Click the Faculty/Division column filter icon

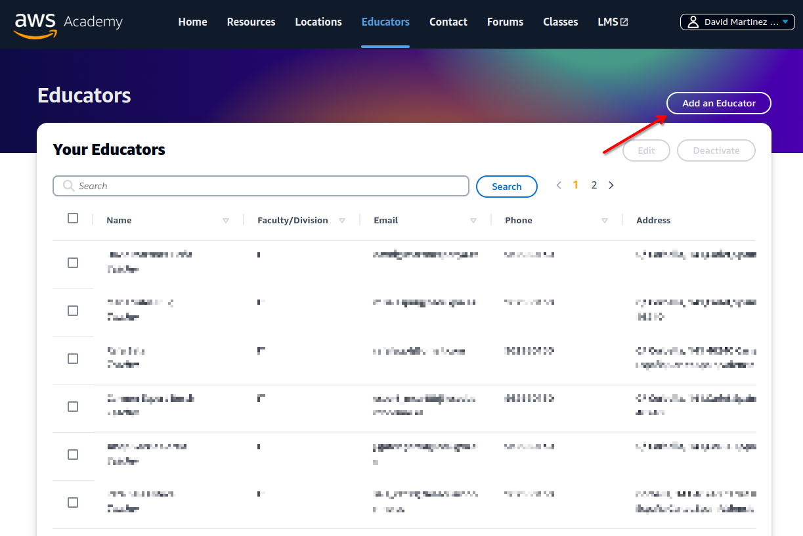pyautogui.click(x=342, y=221)
